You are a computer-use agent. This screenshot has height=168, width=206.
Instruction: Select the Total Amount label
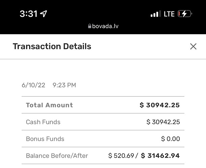click(x=50, y=105)
